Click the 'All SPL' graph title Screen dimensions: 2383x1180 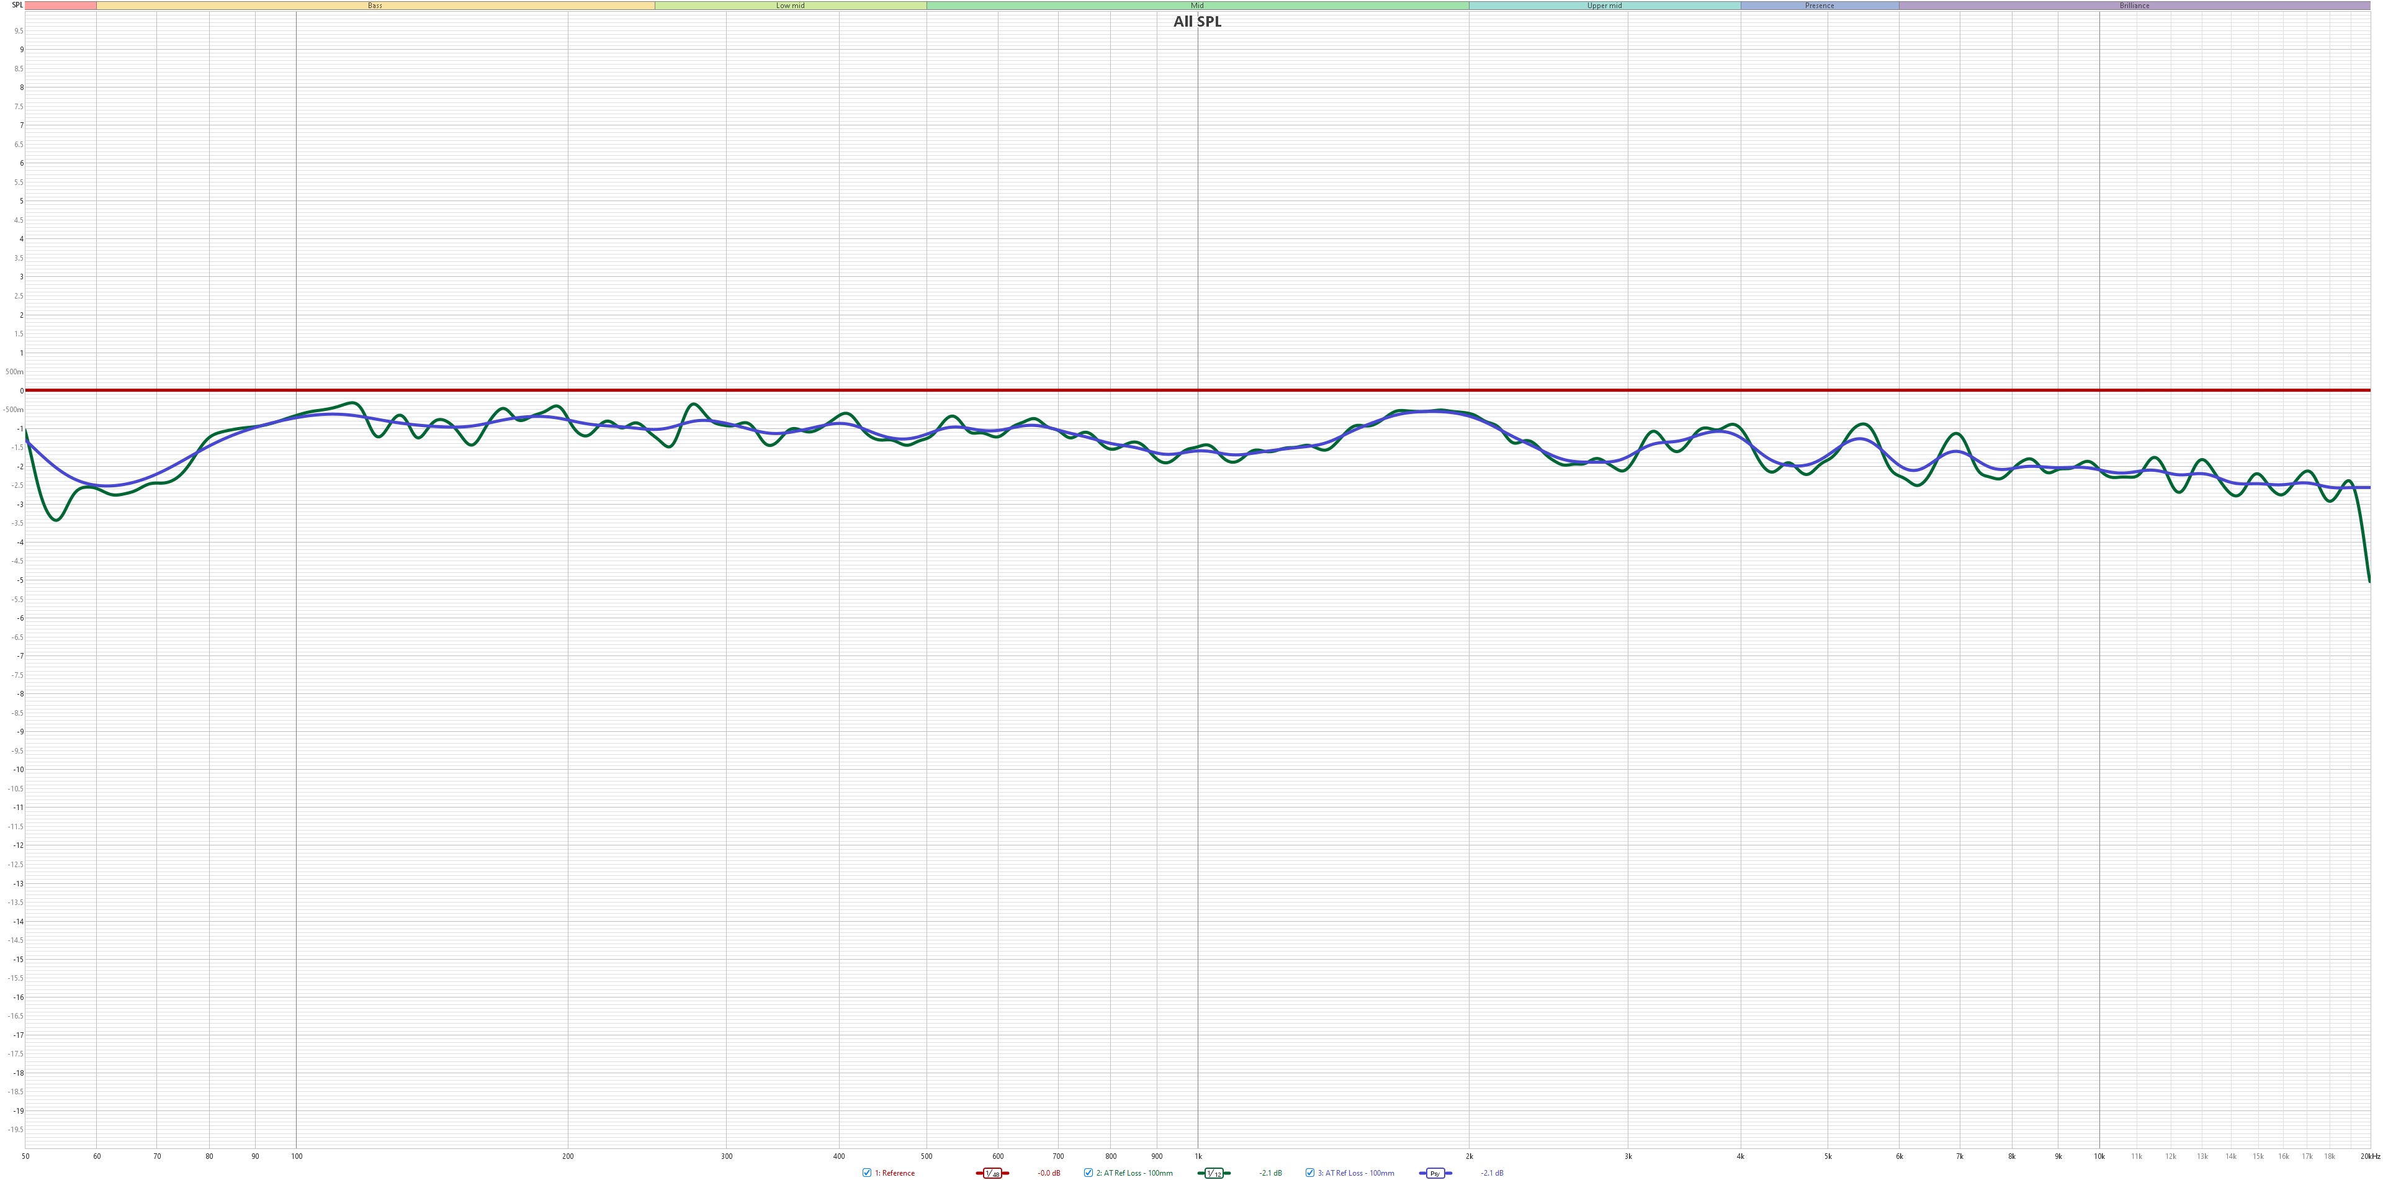[x=1197, y=22]
